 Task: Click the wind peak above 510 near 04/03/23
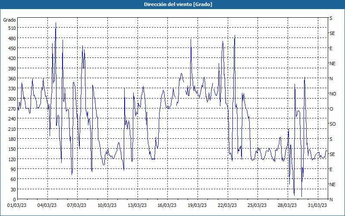(x=56, y=23)
